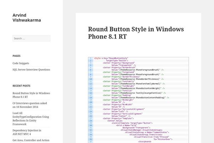Image resolution: width=214 pixels, height=143 pixels.
Task: Click code line Value PhoneButtonFontWeight
Action: (x=138, y=88)
